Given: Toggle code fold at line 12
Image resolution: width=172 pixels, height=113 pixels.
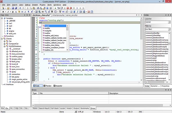Looking at the screenshot, I should (x=38, y=43).
